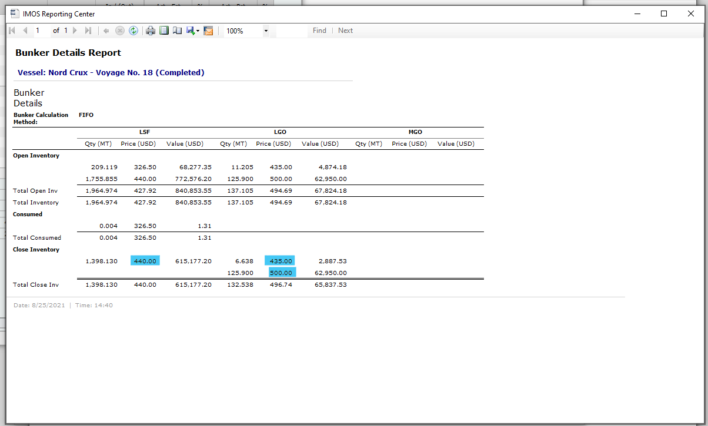Viewport: 708px width, 426px height.
Task: Click the email report icon
Action: [x=208, y=31]
